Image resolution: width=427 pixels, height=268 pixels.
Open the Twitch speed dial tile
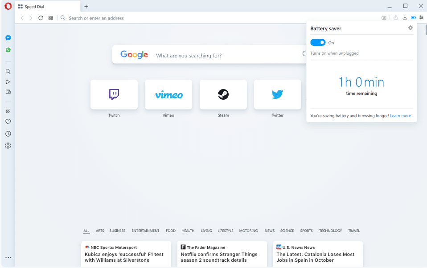(114, 94)
